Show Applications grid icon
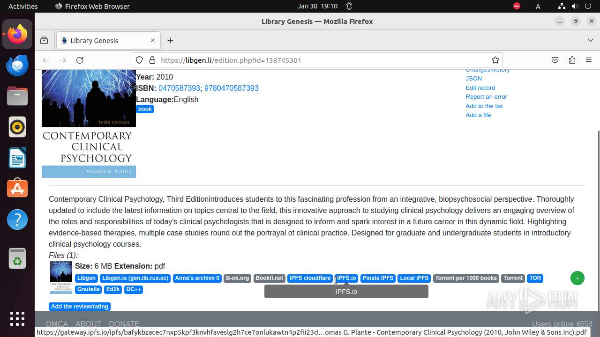 click(17, 319)
